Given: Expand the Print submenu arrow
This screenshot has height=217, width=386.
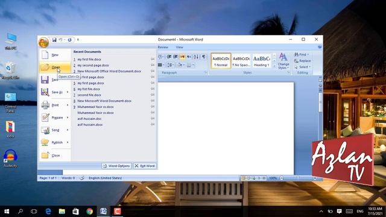Looking at the screenshot, I should (x=68, y=105).
